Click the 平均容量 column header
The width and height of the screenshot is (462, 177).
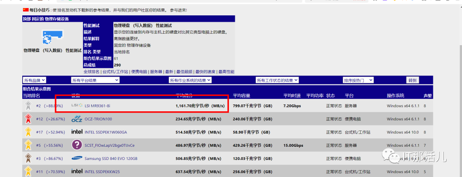coord(241,96)
